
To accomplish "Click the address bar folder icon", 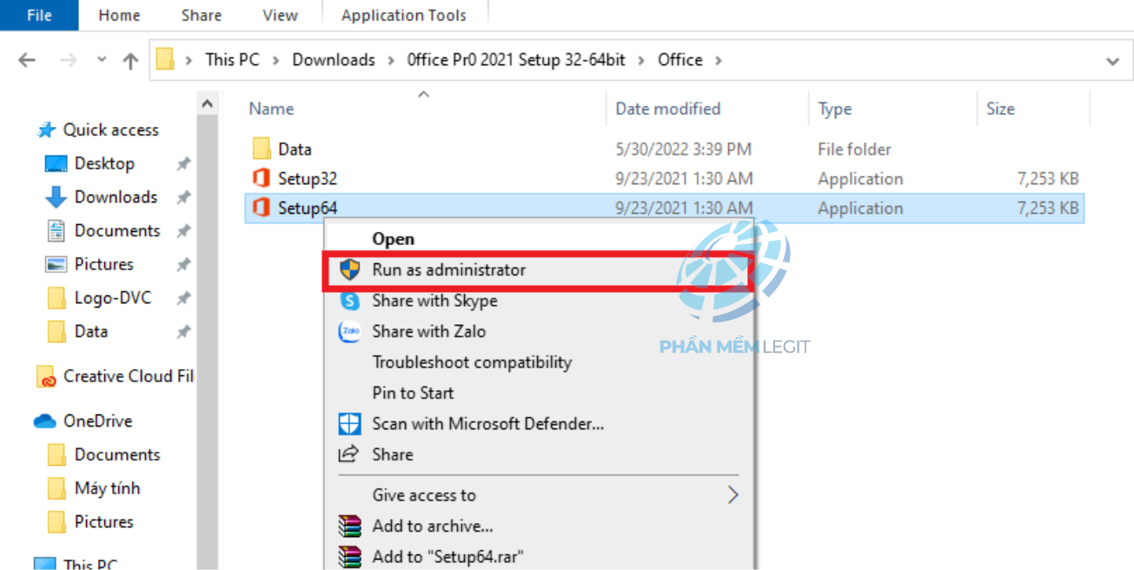I will pyautogui.click(x=165, y=60).
